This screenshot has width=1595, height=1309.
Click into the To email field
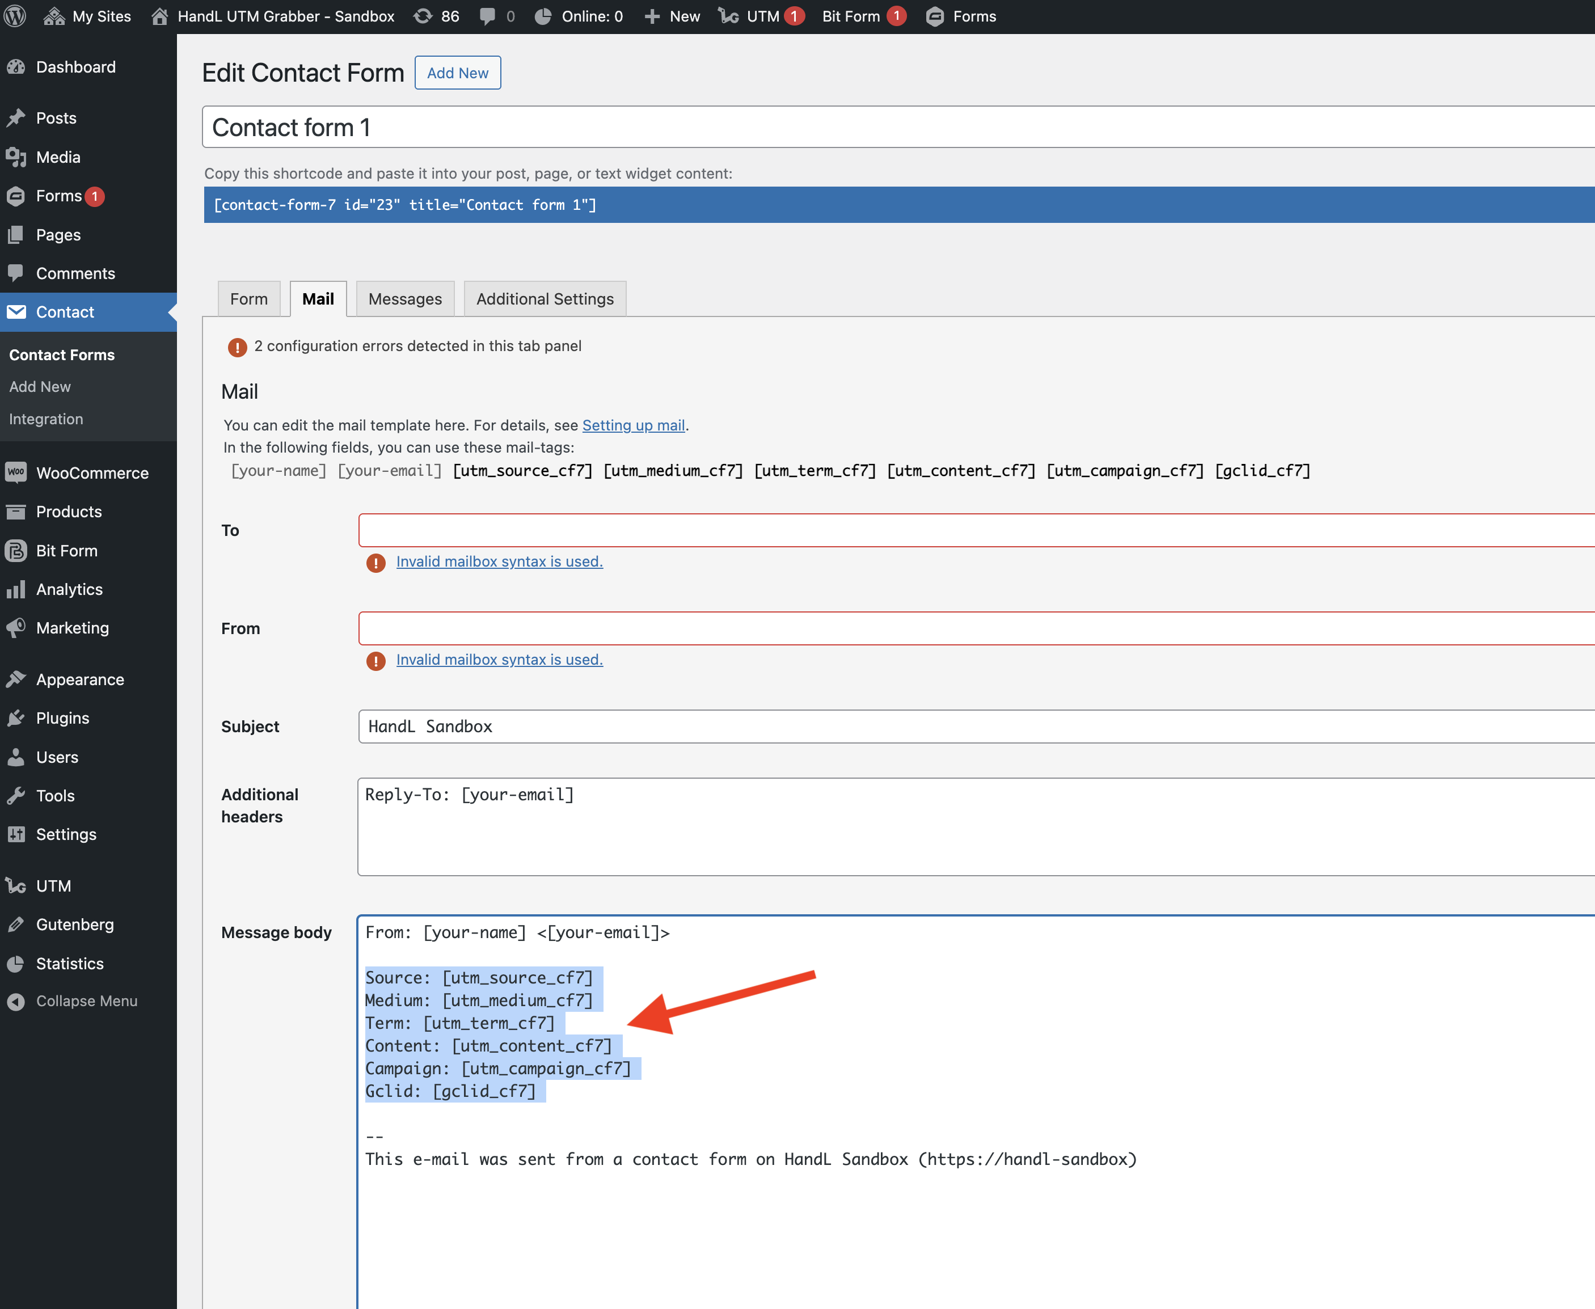click(x=976, y=530)
